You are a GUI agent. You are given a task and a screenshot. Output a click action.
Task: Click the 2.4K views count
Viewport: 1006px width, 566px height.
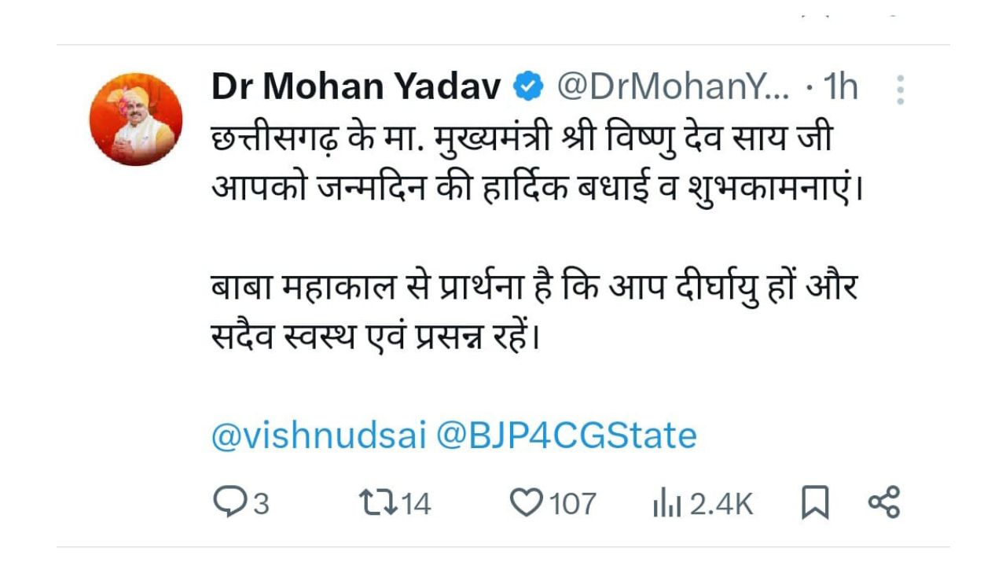(x=721, y=503)
